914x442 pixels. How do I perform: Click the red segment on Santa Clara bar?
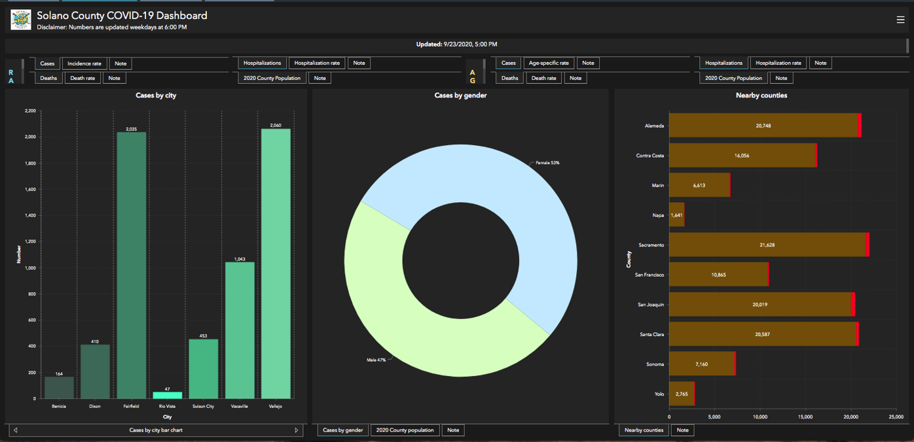click(x=857, y=334)
